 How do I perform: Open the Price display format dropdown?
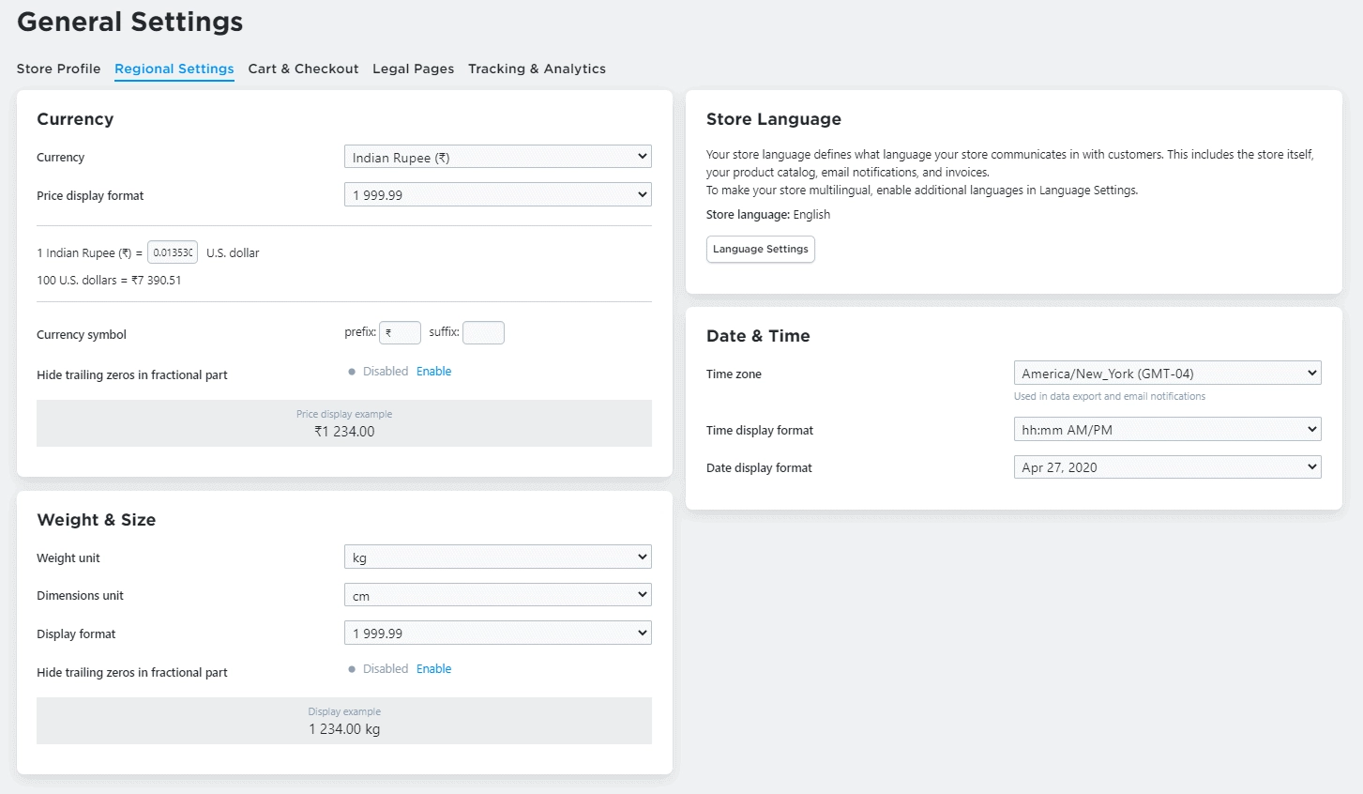pyautogui.click(x=497, y=194)
